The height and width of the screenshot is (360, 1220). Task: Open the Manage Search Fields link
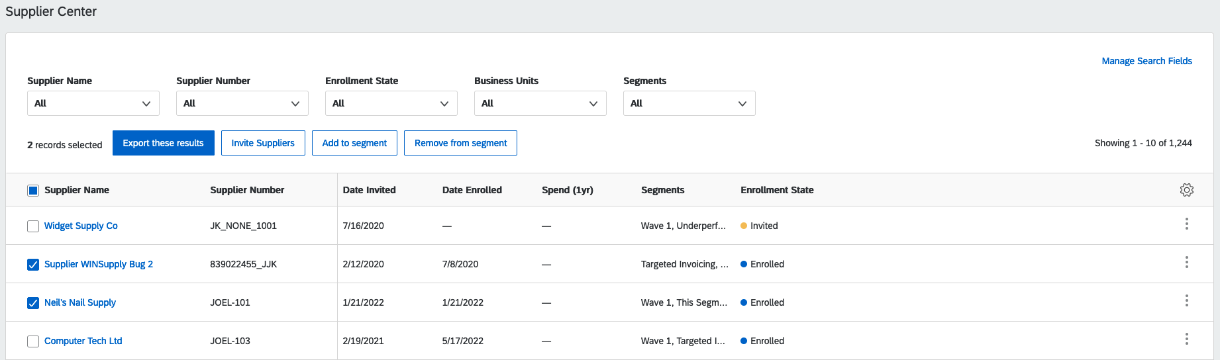(x=1146, y=61)
